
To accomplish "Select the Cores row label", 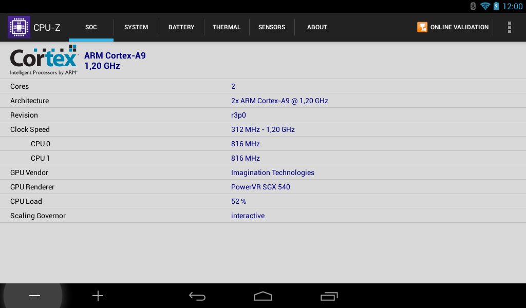I will (x=20, y=86).
